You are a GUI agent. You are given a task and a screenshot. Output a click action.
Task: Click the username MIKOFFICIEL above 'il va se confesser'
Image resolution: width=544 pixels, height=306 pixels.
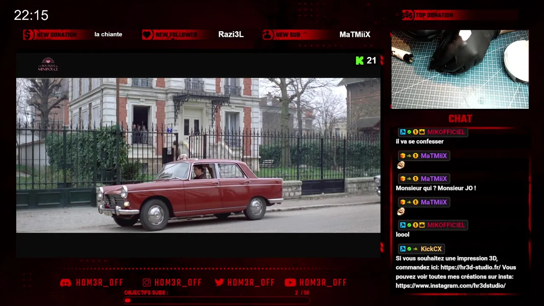(446, 132)
